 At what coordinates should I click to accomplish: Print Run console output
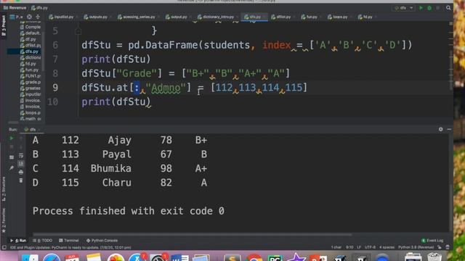(x=21, y=172)
